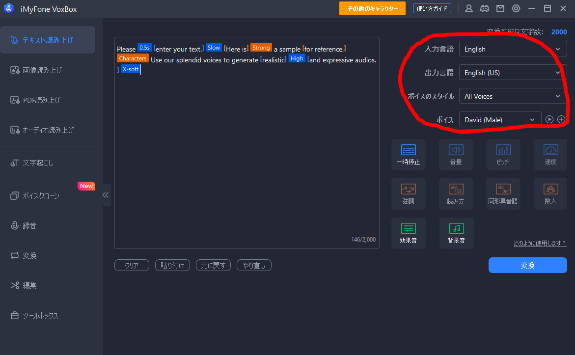The height and width of the screenshot is (355, 575).
Task: Click the Strong emphasis tag in text
Action: pyautogui.click(x=261, y=48)
